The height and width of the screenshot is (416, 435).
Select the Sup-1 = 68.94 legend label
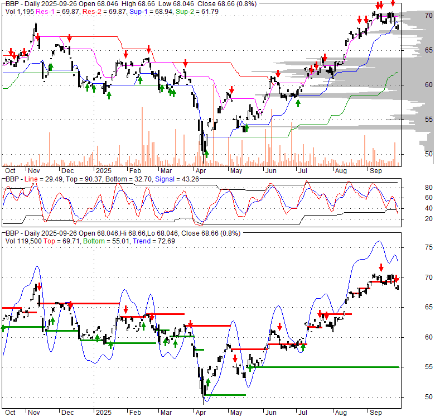152,12
